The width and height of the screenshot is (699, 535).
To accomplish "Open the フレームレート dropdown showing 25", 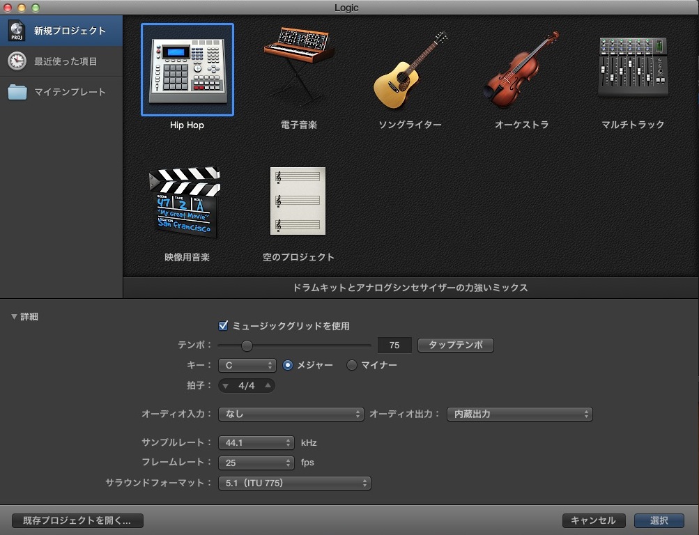I will [x=256, y=463].
